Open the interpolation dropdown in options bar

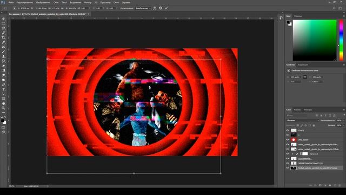143,8
